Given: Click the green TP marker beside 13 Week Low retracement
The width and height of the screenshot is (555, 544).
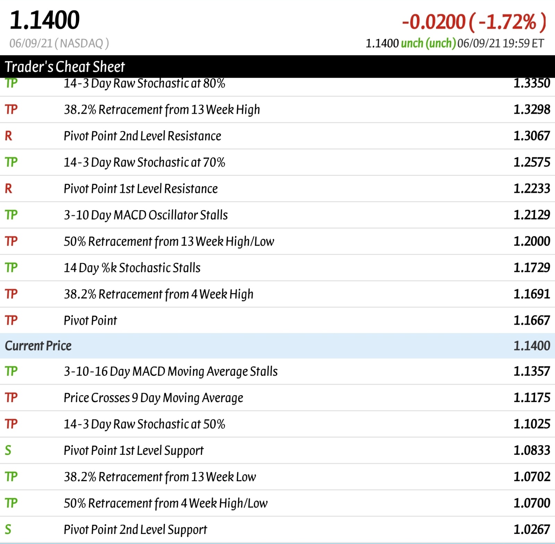Looking at the screenshot, I should 11,477.
